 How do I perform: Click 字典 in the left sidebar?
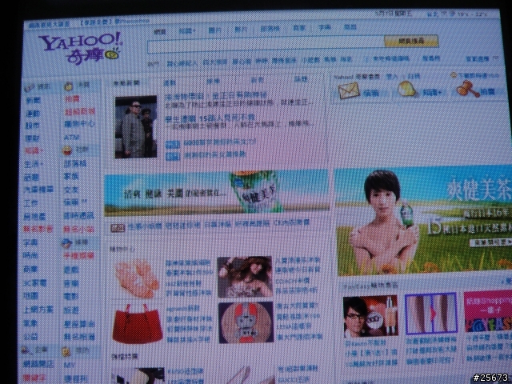point(30,242)
